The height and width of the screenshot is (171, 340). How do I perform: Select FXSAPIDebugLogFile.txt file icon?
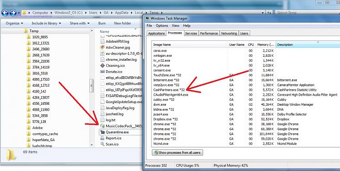click(102, 96)
